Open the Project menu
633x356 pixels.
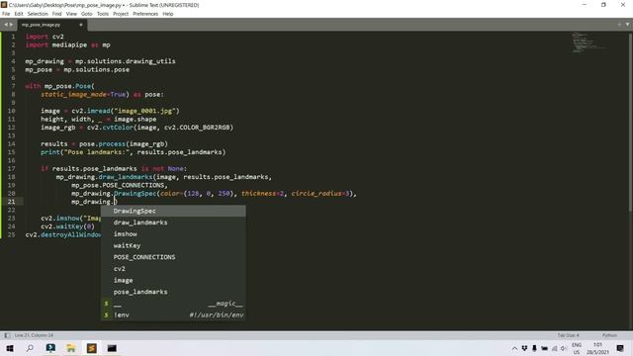pyautogui.click(x=121, y=14)
